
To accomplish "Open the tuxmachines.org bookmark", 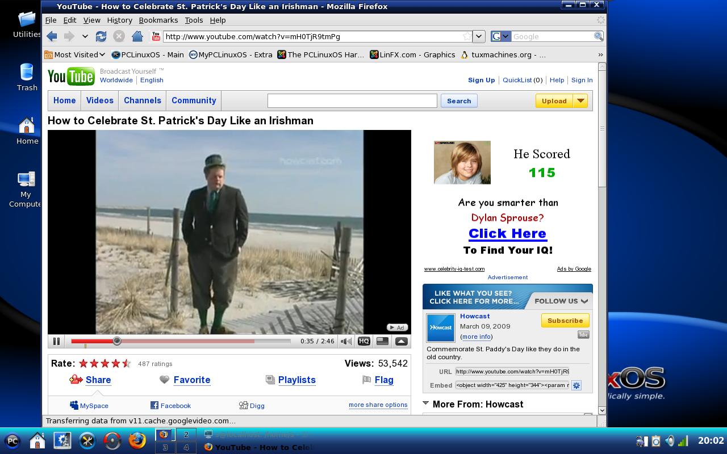I will (503, 54).
